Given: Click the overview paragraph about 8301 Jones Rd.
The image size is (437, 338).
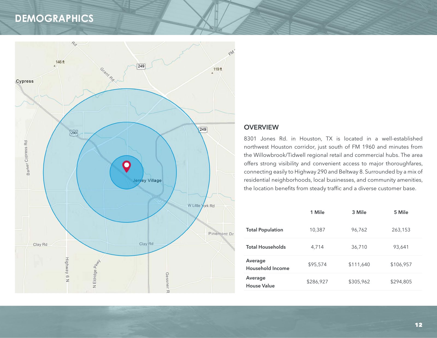Looking at the screenshot, I should [333, 163].
